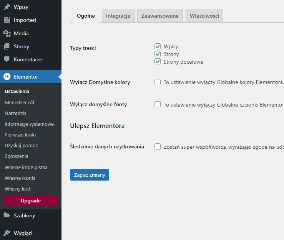Open Komentarze menu item
The image size is (284, 240).
point(31,59)
